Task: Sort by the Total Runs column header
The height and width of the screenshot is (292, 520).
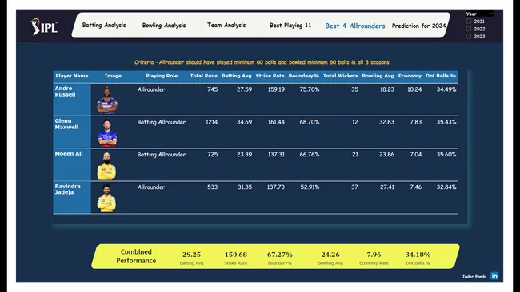Action: pos(204,76)
